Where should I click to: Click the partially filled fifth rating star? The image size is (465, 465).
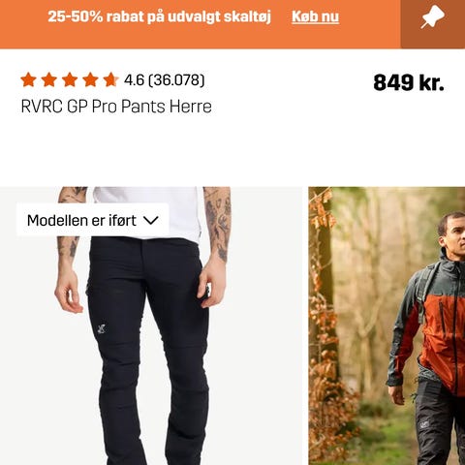pyautogui.click(x=111, y=79)
